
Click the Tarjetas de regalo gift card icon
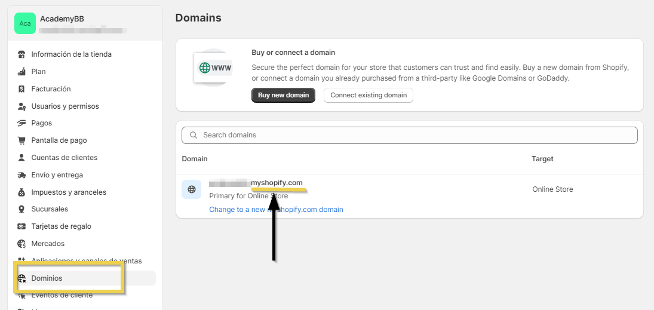point(22,226)
